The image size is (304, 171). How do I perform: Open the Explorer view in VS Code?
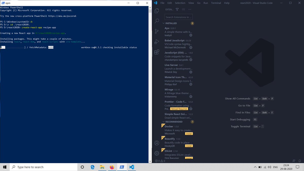[x=157, y=11]
